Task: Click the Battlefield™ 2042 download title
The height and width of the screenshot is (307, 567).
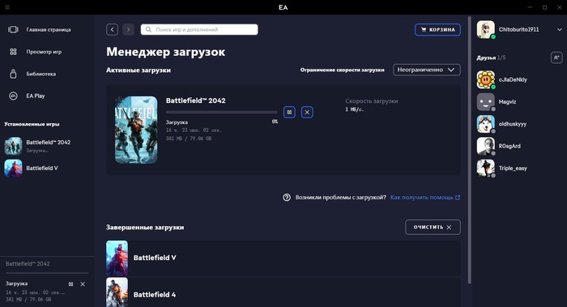Action: click(196, 100)
